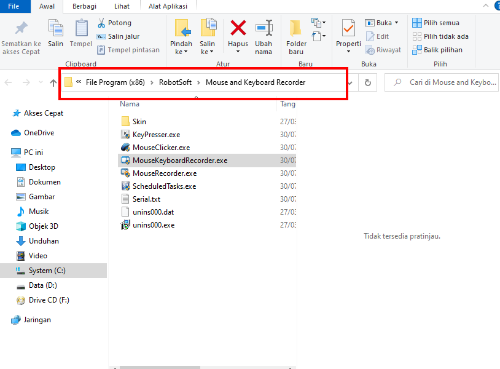
Task: Click Riwayat history button
Action: click(383, 50)
